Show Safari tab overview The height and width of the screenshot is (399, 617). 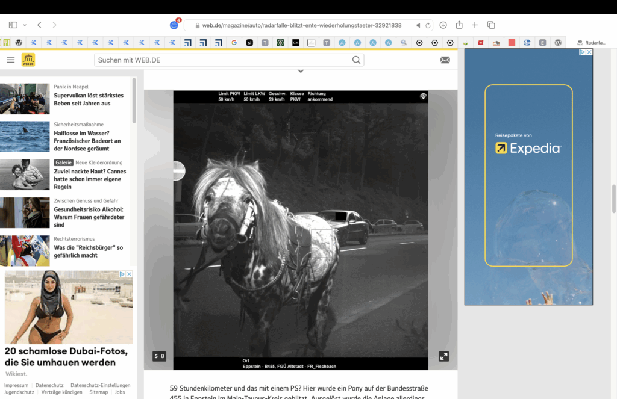491,25
